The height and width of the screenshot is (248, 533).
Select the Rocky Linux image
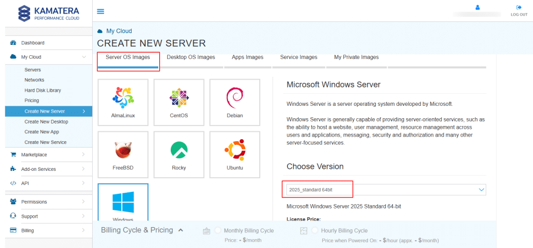[x=179, y=155]
